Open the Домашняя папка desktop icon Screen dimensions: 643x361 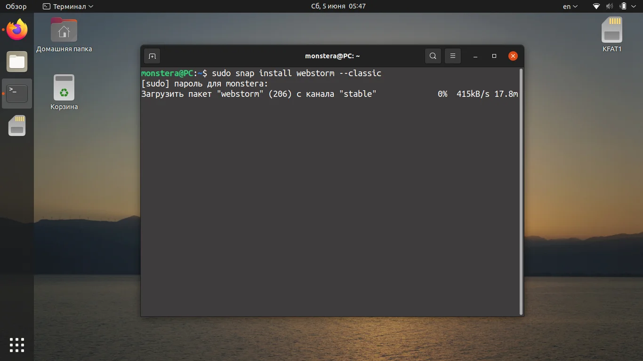click(64, 30)
